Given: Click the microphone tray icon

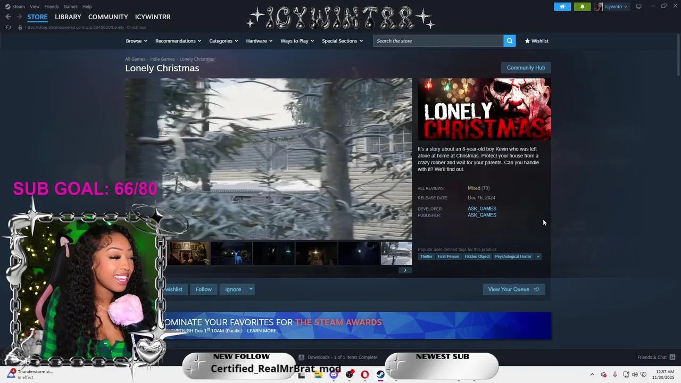Looking at the screenshot, I should 615,374.
